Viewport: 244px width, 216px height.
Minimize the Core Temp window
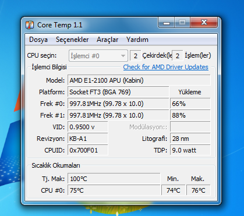(x=167, y=23)
